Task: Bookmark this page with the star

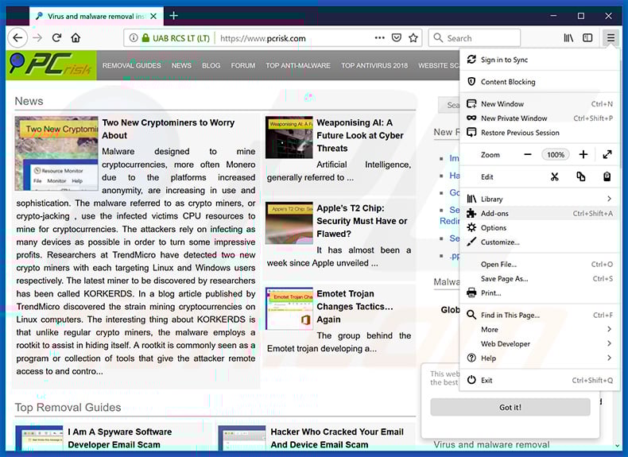Action: (413, 38)
